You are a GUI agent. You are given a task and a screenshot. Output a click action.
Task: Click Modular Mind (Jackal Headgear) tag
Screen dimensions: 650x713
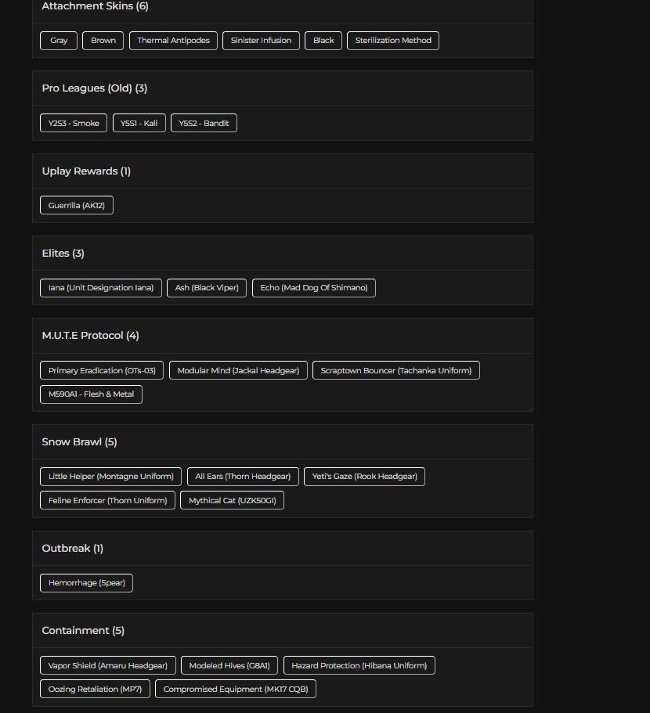coord(238,370)
